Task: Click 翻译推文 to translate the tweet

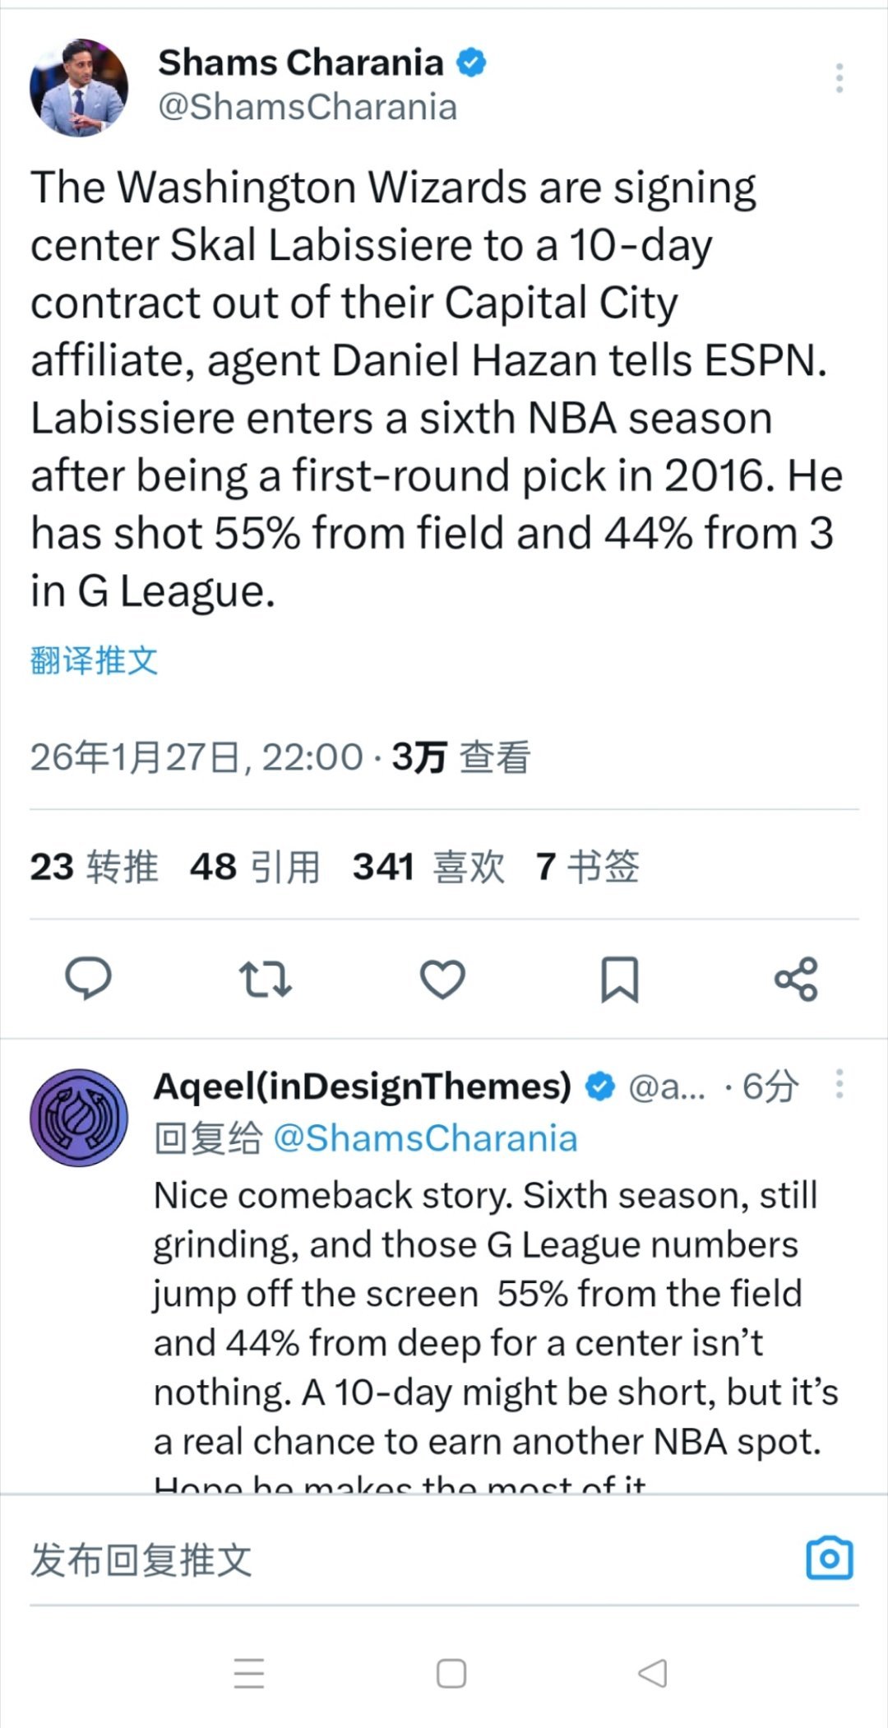Action: (94, 660)
